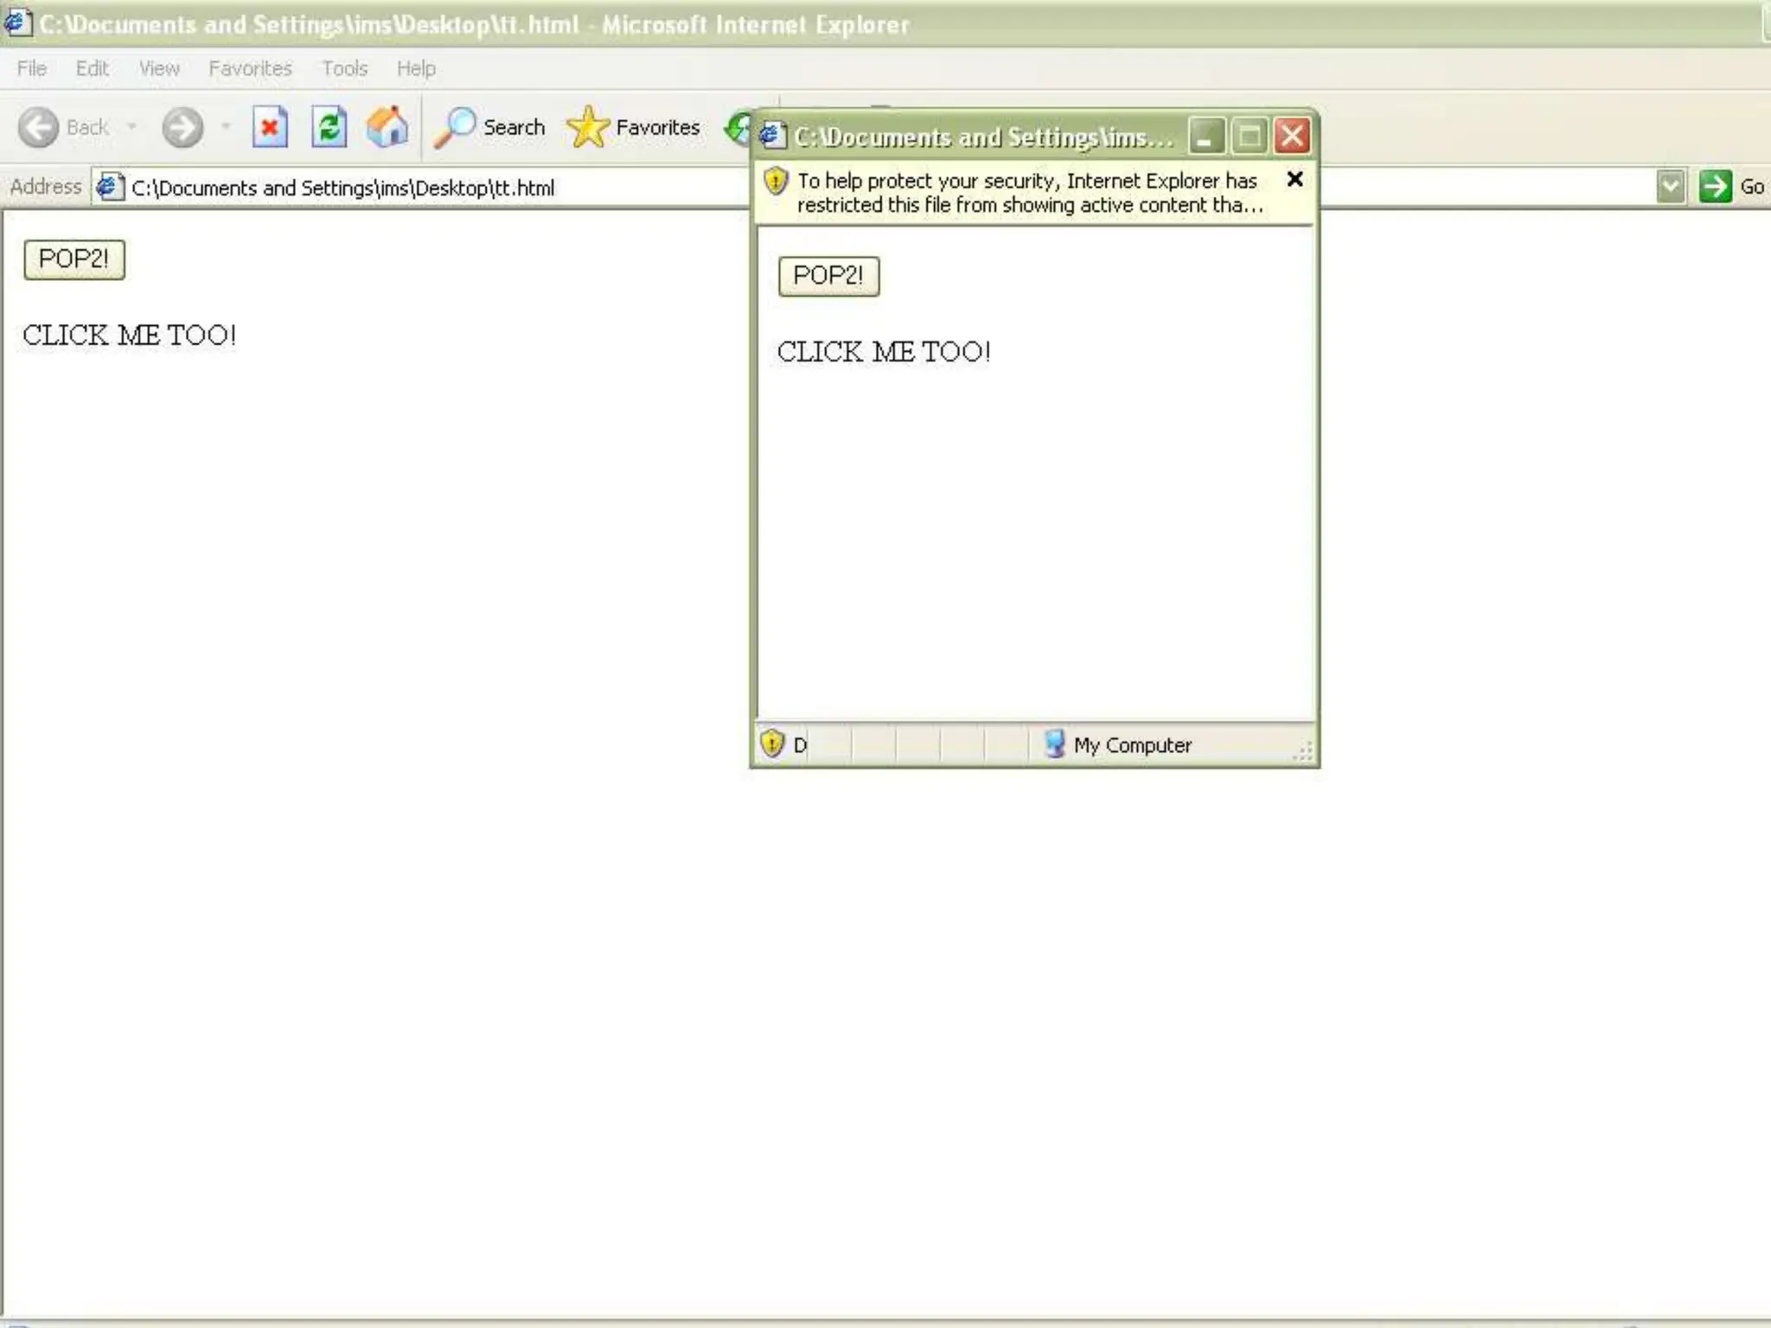The height and width of the screenshot is (1328, 1771).
Task: Click shield icon in popup status bar
Action: [772, 744]
